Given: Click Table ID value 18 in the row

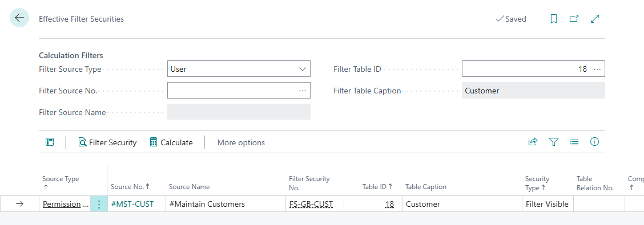Looking at the screenshot, I should tap(389, 204).
